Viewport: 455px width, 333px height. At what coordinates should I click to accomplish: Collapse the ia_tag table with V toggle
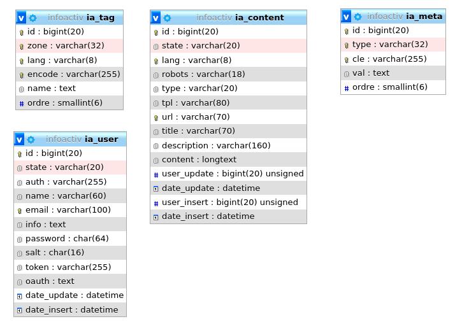pos(21,18)
